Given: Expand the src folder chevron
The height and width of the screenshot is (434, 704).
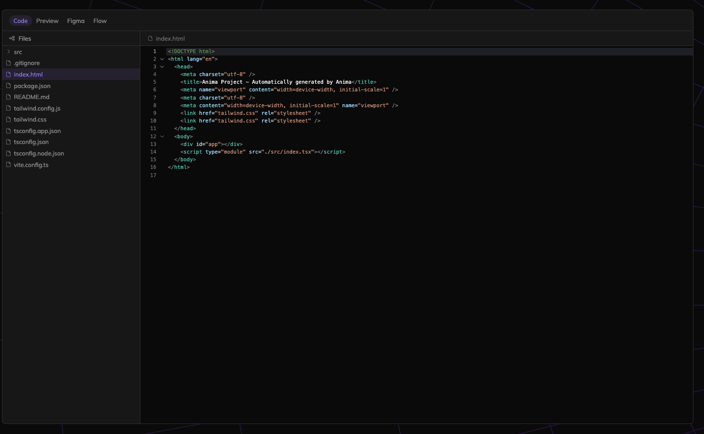Looking at the screenshot, I should pyautogui.click(x=9, y=52).
